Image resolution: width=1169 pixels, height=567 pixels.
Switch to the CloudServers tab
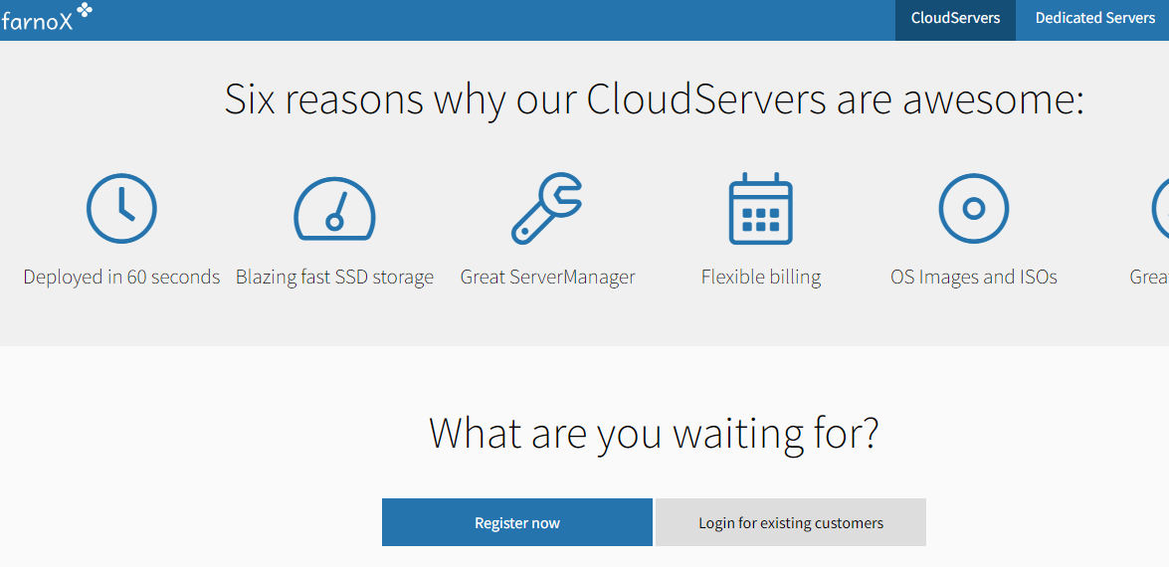[955, 19]
